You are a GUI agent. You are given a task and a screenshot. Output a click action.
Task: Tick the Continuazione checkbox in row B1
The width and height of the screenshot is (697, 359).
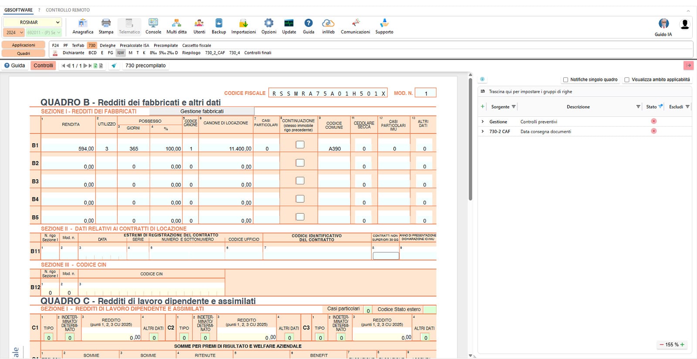pos(300,144)
